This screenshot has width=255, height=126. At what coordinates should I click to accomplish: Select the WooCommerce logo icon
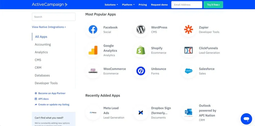coord(93,71)
